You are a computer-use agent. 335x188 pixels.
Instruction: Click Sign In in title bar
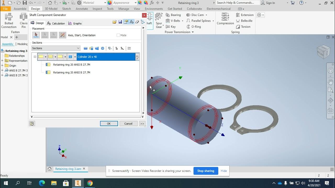[268, 3]
